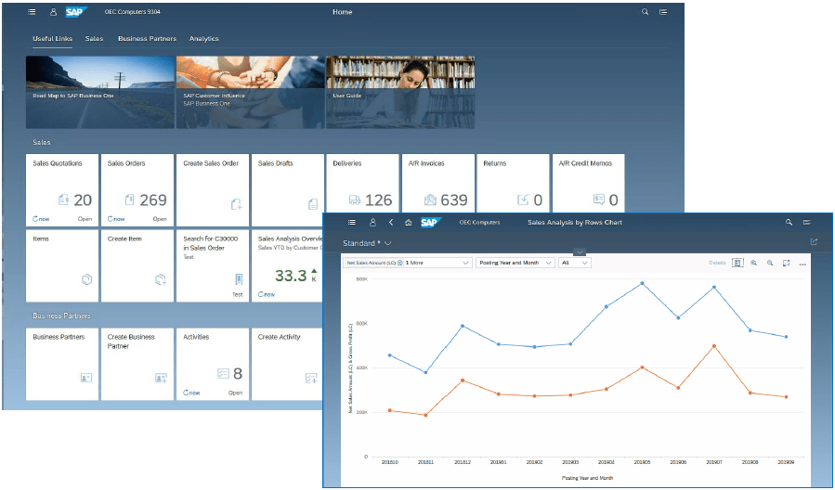Switch to the Business Partners tab
The width and height of the screenshot is (835, 490).
pyautogui.click(x=147, y=39)
